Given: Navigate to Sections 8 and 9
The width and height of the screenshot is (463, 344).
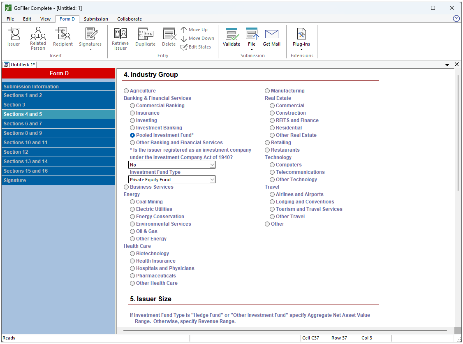Looking at the screenshot, I should [x=58, y=133].
